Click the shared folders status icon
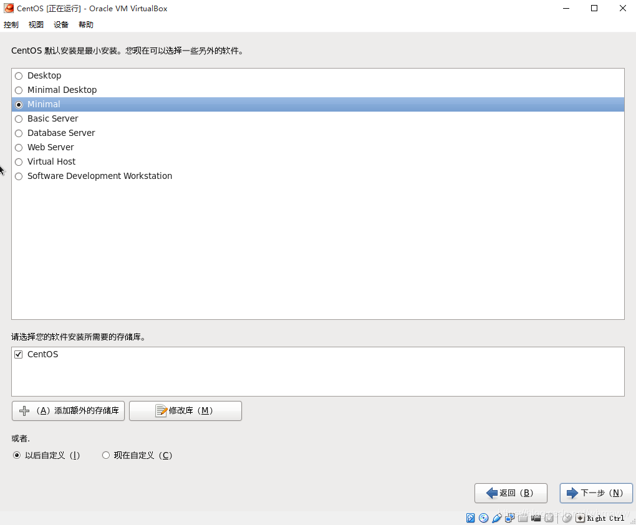Image resolution: width=636 pixels, height=525 pixels. 523,518
